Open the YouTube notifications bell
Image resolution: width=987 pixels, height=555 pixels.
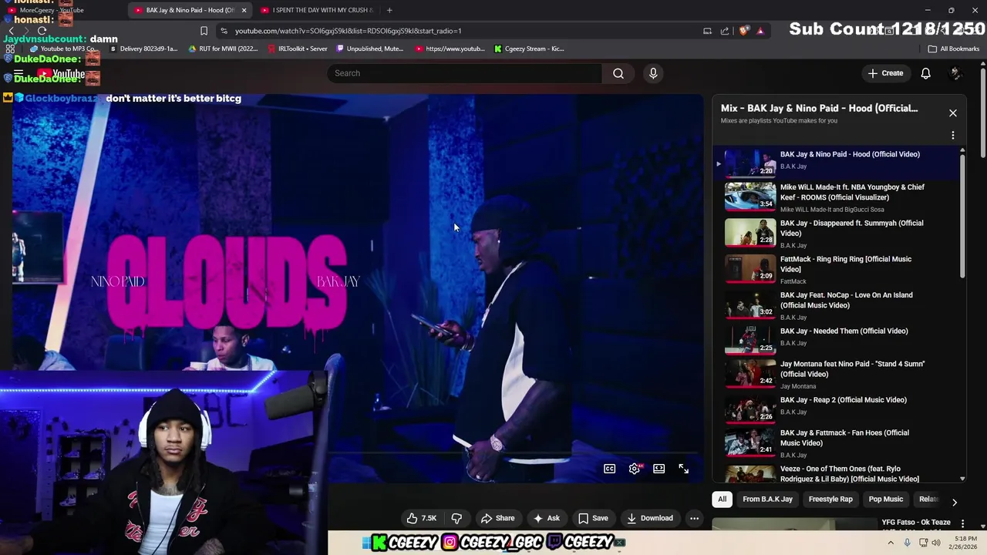925,73
